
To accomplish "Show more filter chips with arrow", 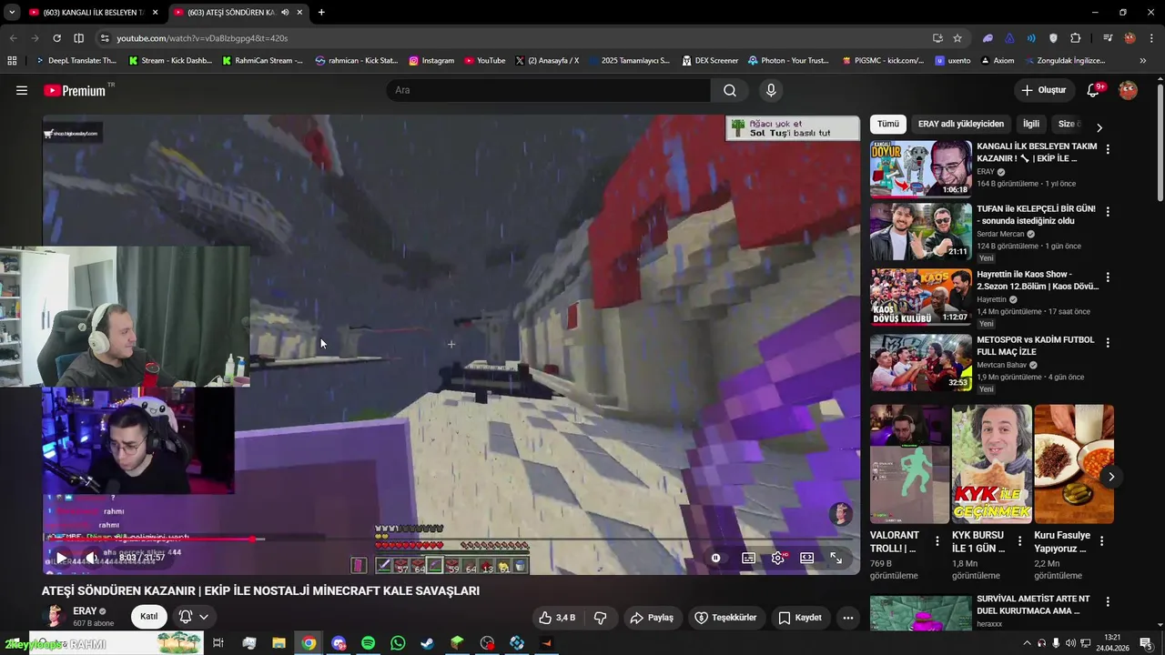I will pyautogui.click(x=1099, y=127).
